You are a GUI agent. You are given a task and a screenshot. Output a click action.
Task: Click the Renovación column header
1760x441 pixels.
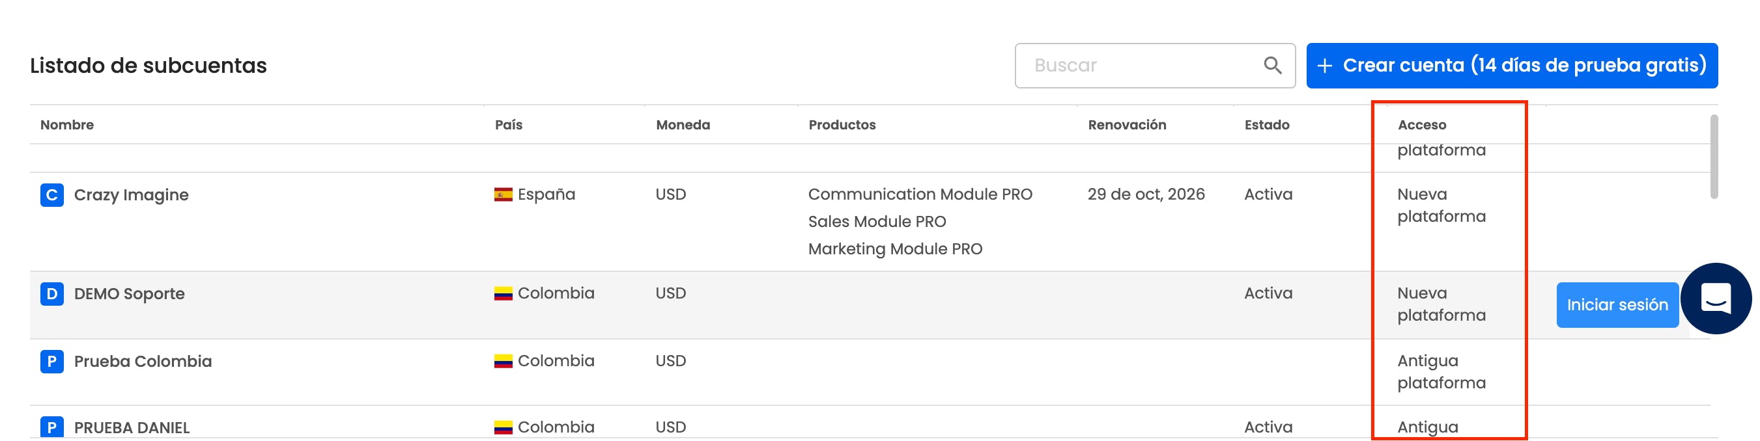(1127, 125)
